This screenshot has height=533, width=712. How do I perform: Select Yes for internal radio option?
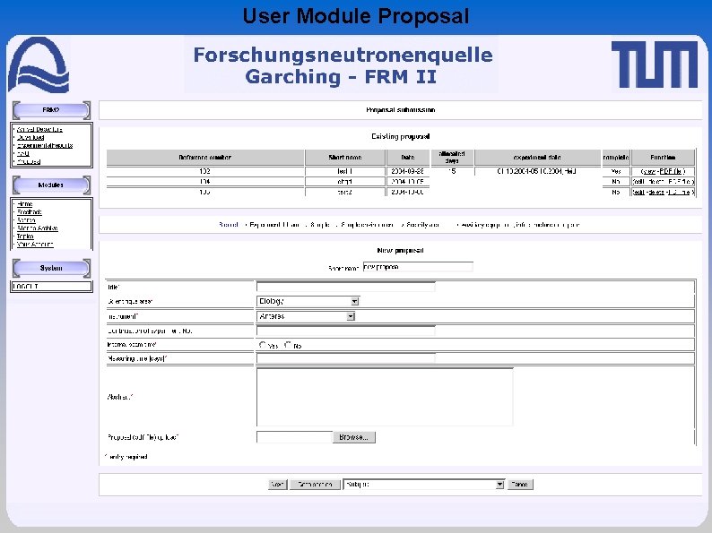pyautogui.click(x=263, y=345)
